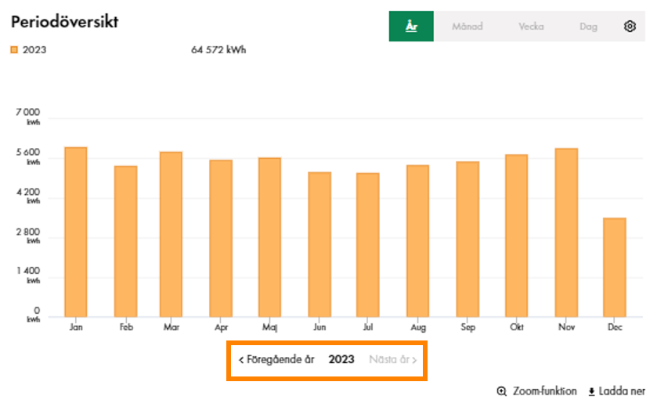Viewport: 657px width, 407px height.
Task: Click the Ladda ner text
Action: (x=622, y=391)
